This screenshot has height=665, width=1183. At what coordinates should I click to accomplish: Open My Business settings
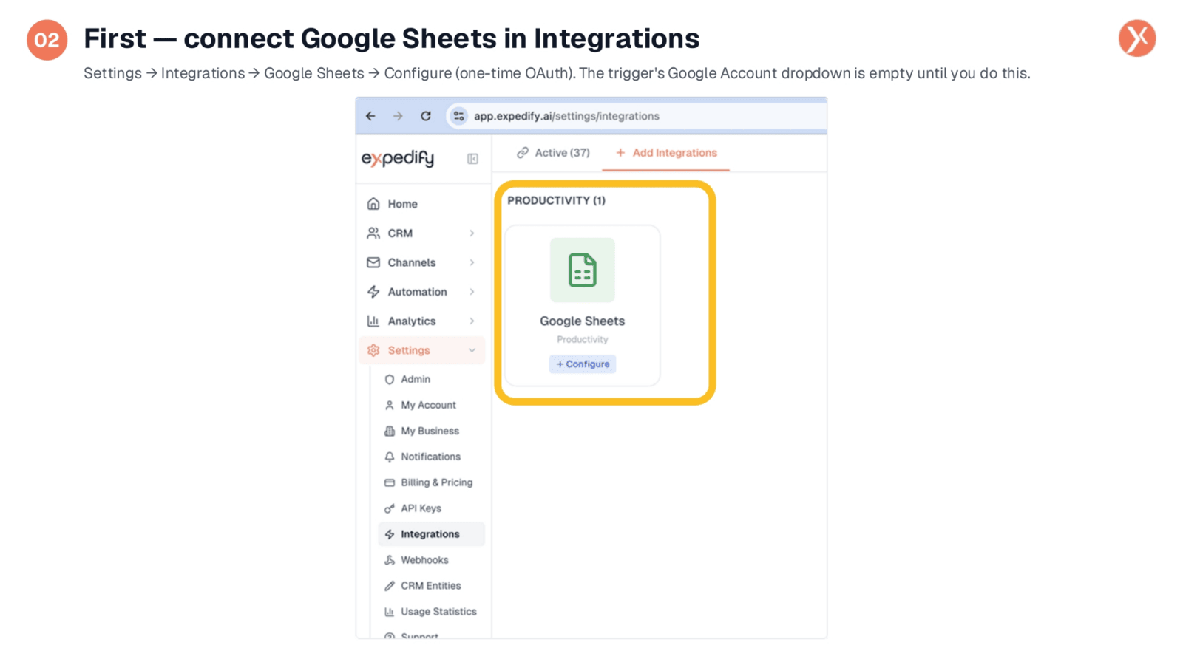(431, 431)
